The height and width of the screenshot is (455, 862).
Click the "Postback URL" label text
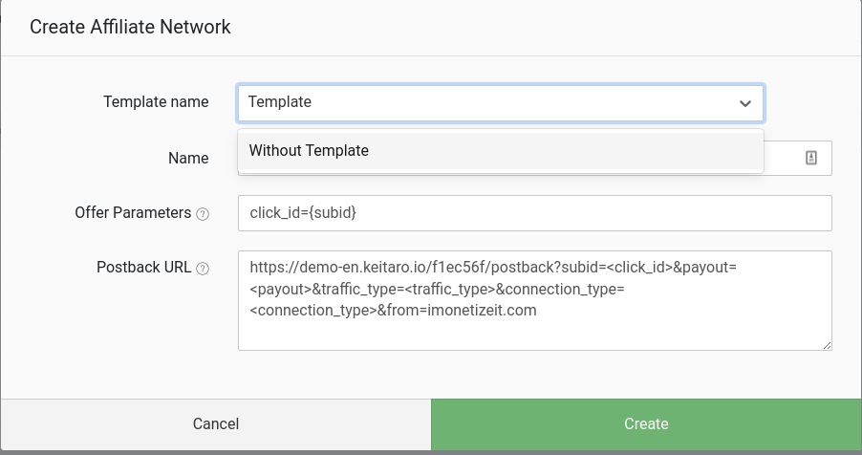point(143,268)
